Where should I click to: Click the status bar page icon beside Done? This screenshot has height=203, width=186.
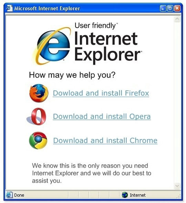pos(9,195)
